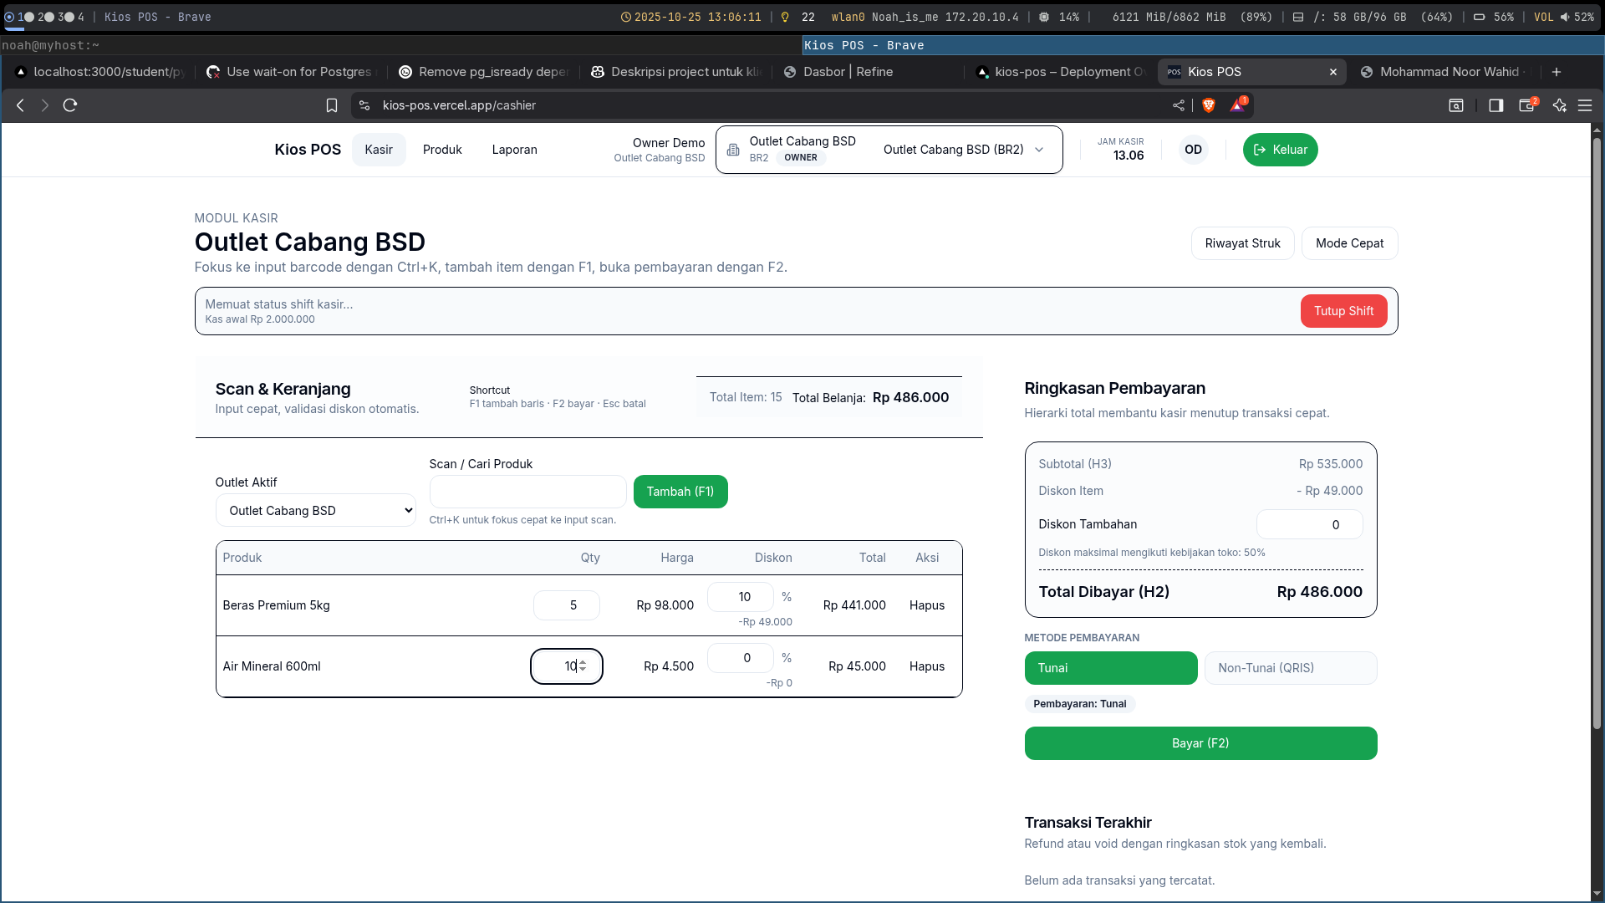1605x903 pixels.
Task: Expand the Outlet Cabang BSD (BR2) switcher
Action: tap(963, 150)
